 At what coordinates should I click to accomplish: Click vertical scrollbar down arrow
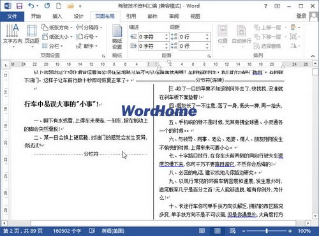click(x=315, y=216)
